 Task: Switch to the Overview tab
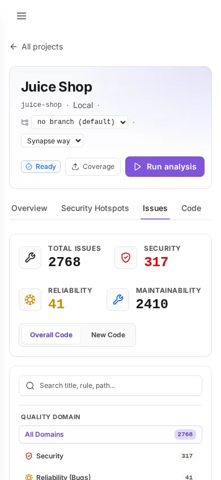click(29, 208)
